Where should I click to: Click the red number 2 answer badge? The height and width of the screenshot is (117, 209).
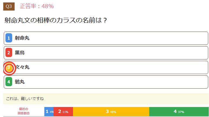[x=9, y=53]
